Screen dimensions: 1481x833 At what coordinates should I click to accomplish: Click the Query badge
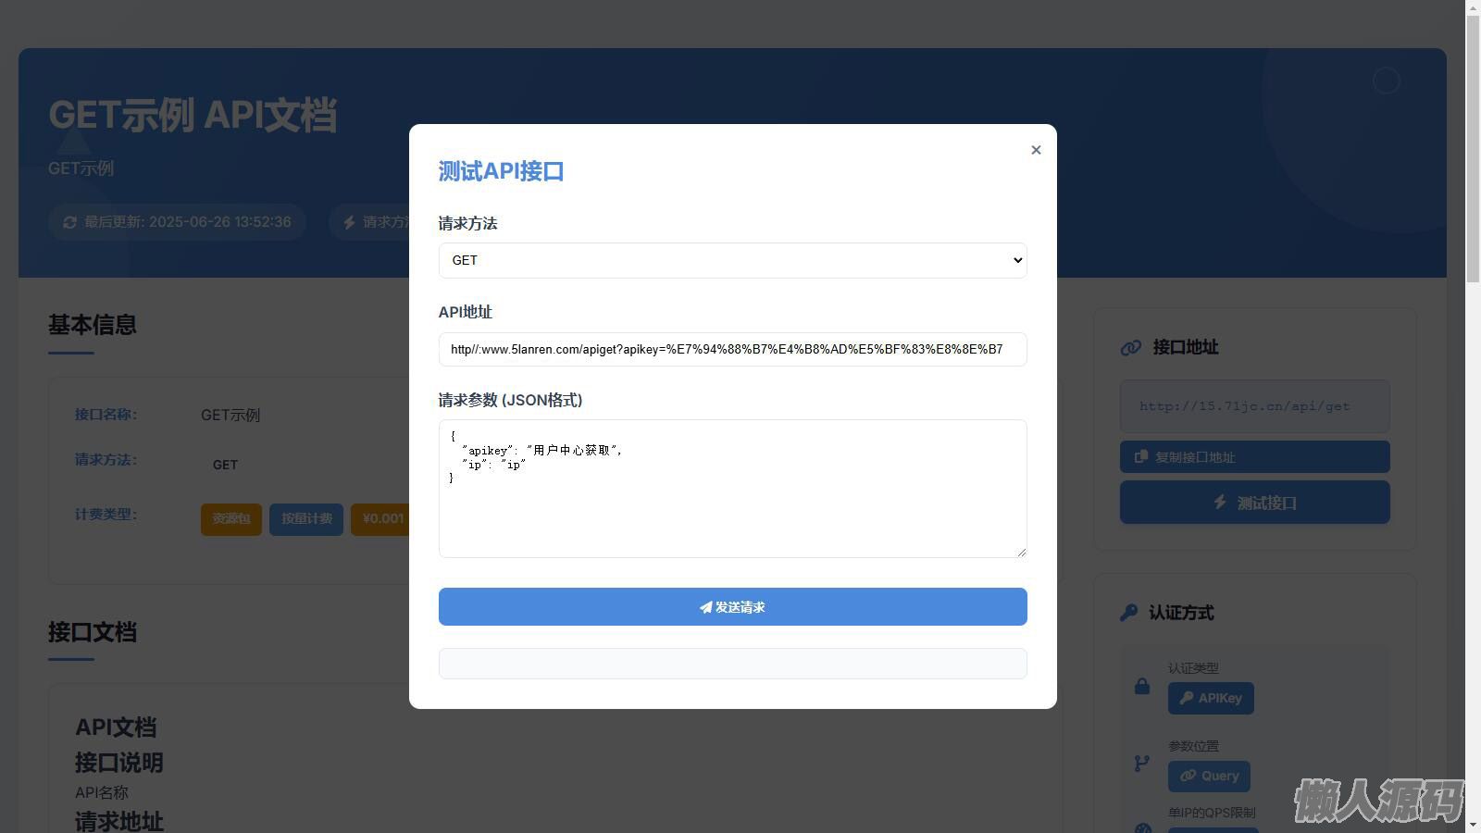[1209, 777]
